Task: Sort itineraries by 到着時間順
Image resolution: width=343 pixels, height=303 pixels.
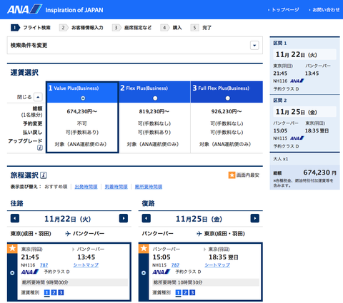Action: (116, 187)
